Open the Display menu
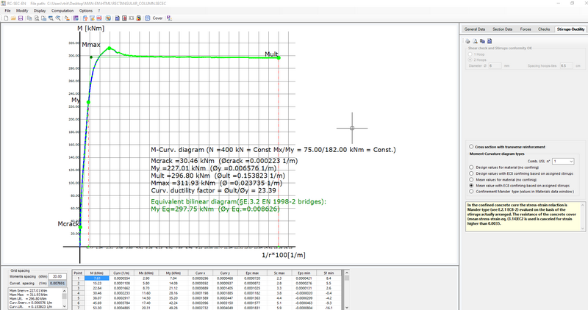This screenshot has height=310, width=588. coord(40,10)
